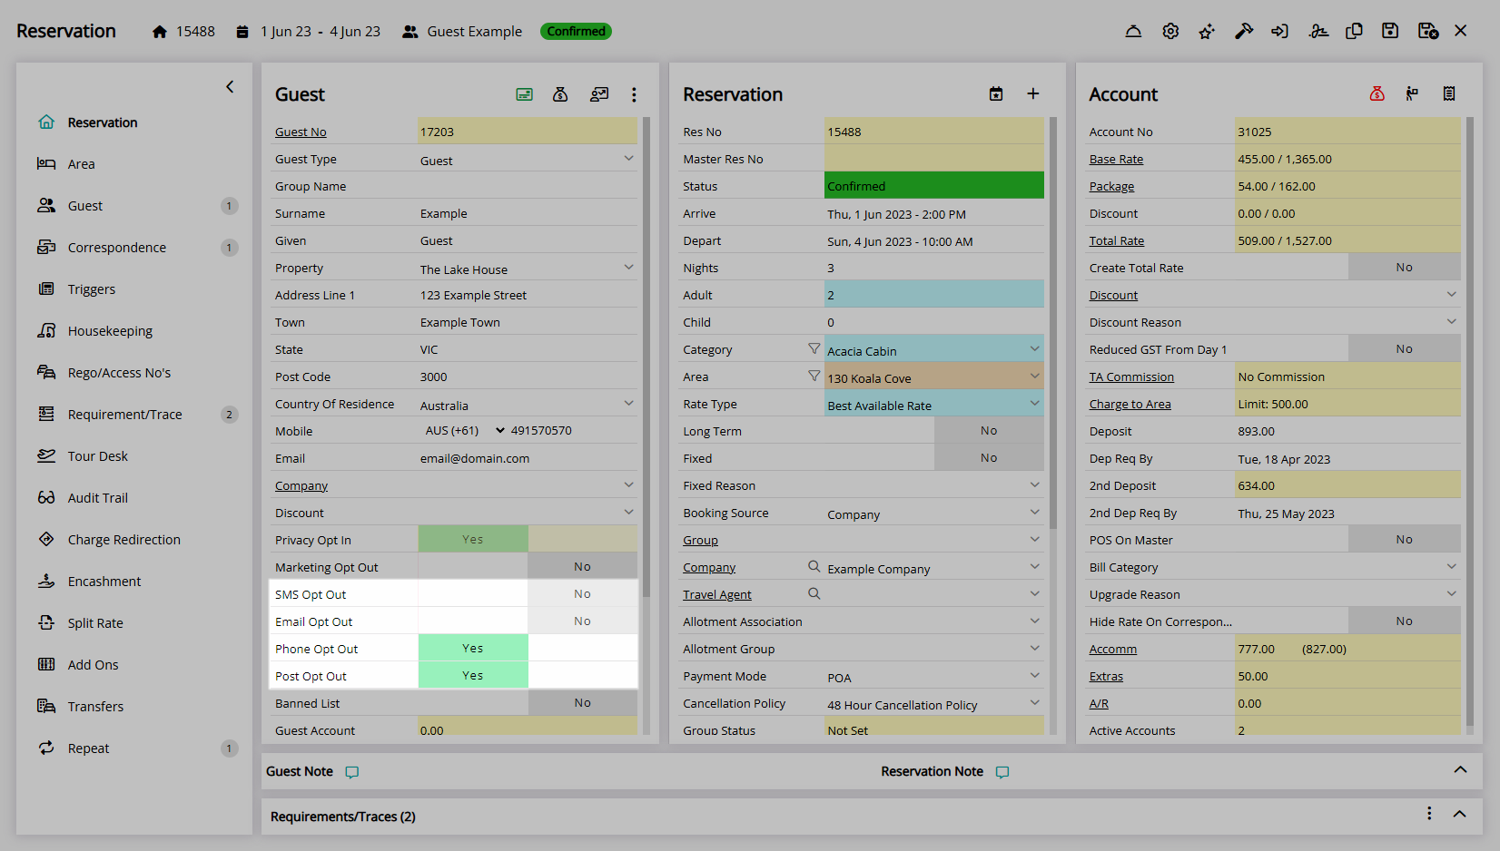This screenshot has height=851, width=1500.
Task: Click the calendar star icon in Reservation panel
Action: 996,94
